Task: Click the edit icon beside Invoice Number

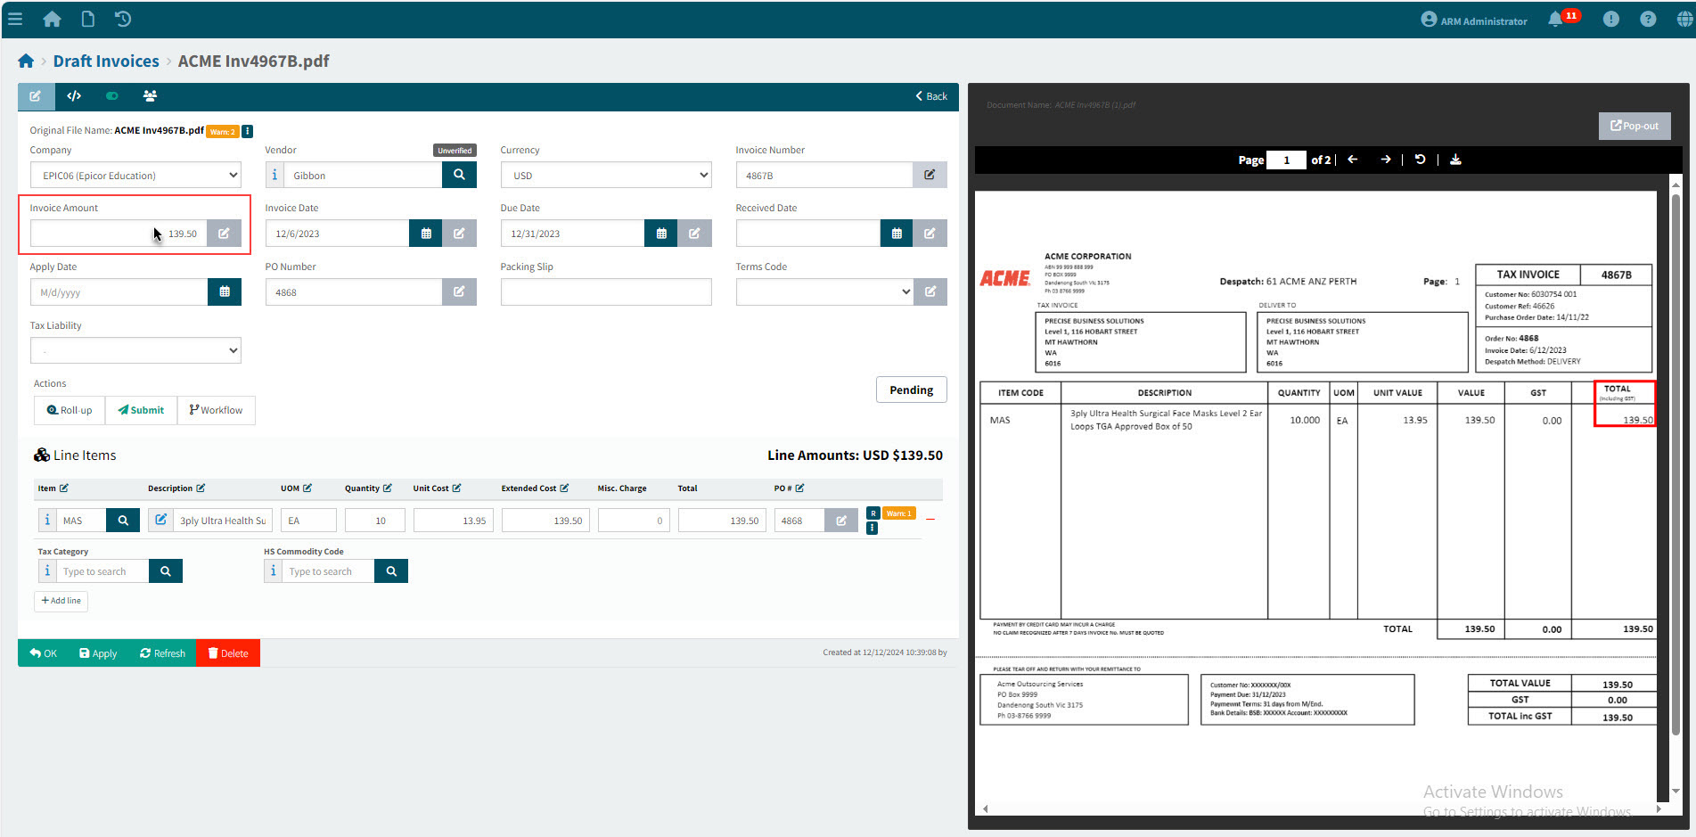Action: click(x=930, y=175)
